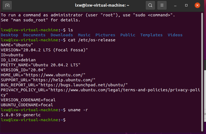Click the Public directory name
The image size is (206, 134).
pos(128,35)
